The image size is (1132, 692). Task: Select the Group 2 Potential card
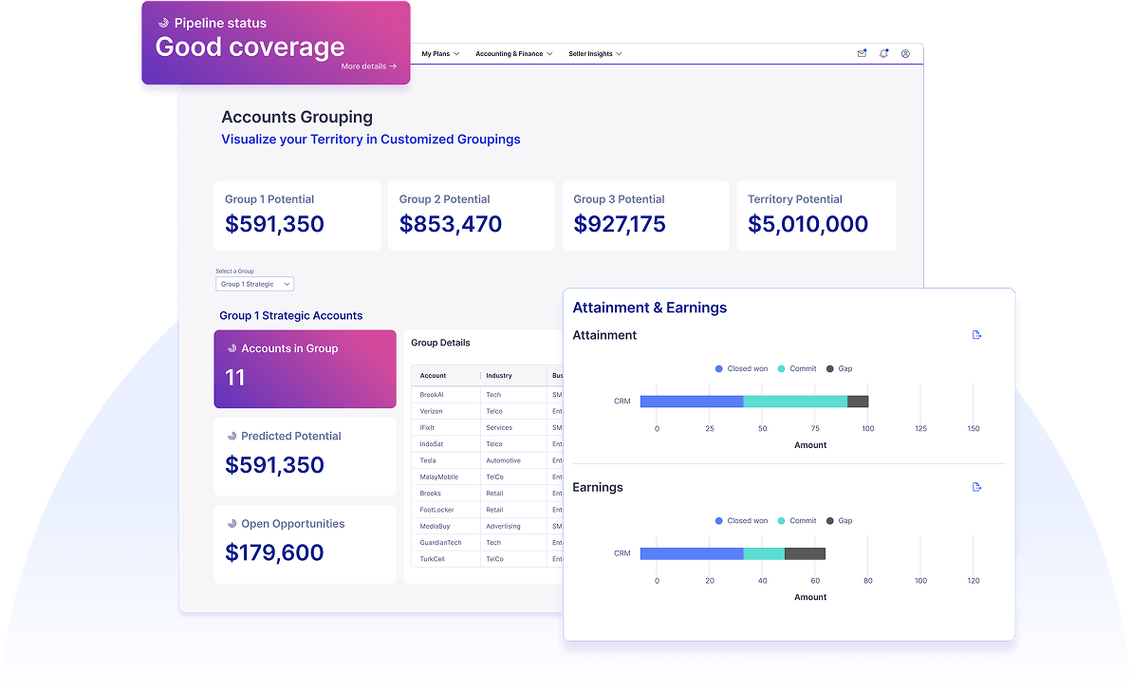coord(472,216)
